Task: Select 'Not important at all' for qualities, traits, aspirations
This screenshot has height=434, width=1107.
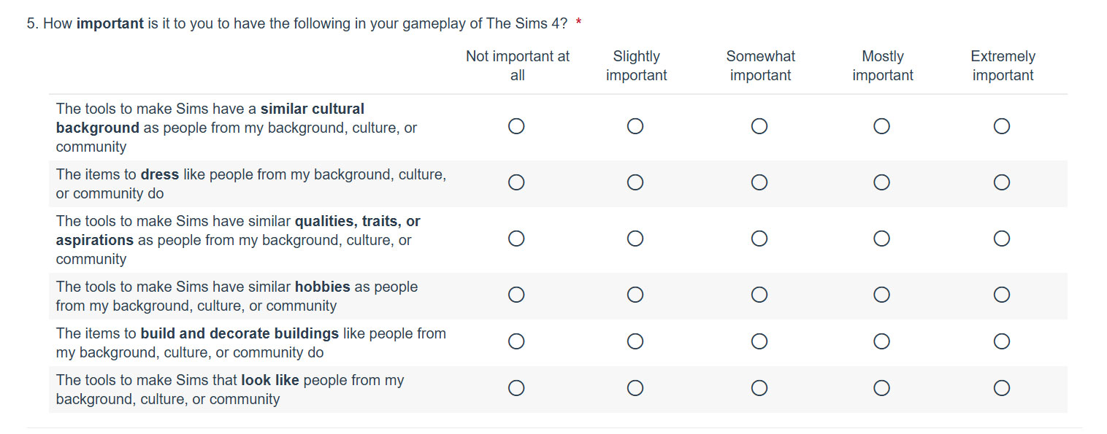Action: pyautogui.click(x=516, y=239)
